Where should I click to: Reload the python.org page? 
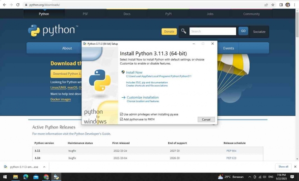pyautogui.click(x=18, y=5)
